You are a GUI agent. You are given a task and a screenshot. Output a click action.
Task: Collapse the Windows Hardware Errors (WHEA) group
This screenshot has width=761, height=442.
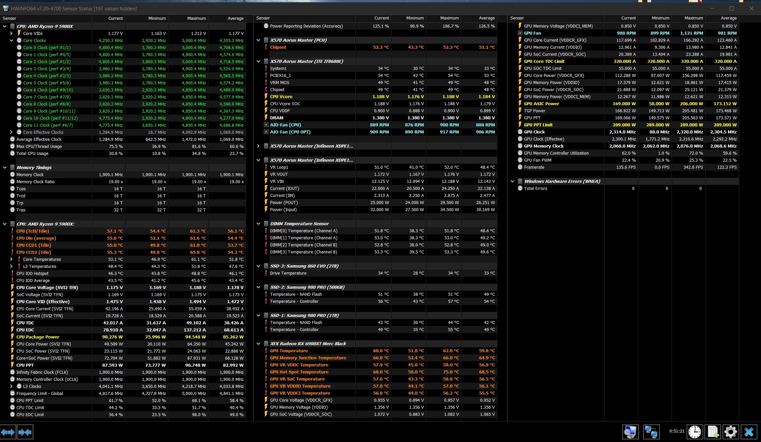[x=512, y=181]
